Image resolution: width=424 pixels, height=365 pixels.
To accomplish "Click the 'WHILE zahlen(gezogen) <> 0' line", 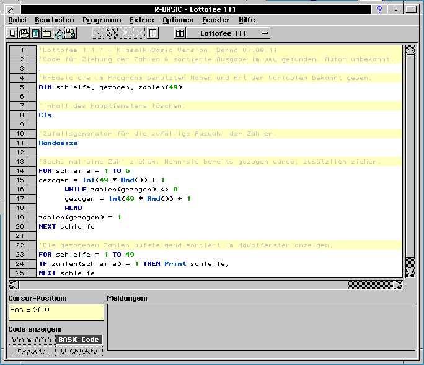I will (x=121, y=189).
